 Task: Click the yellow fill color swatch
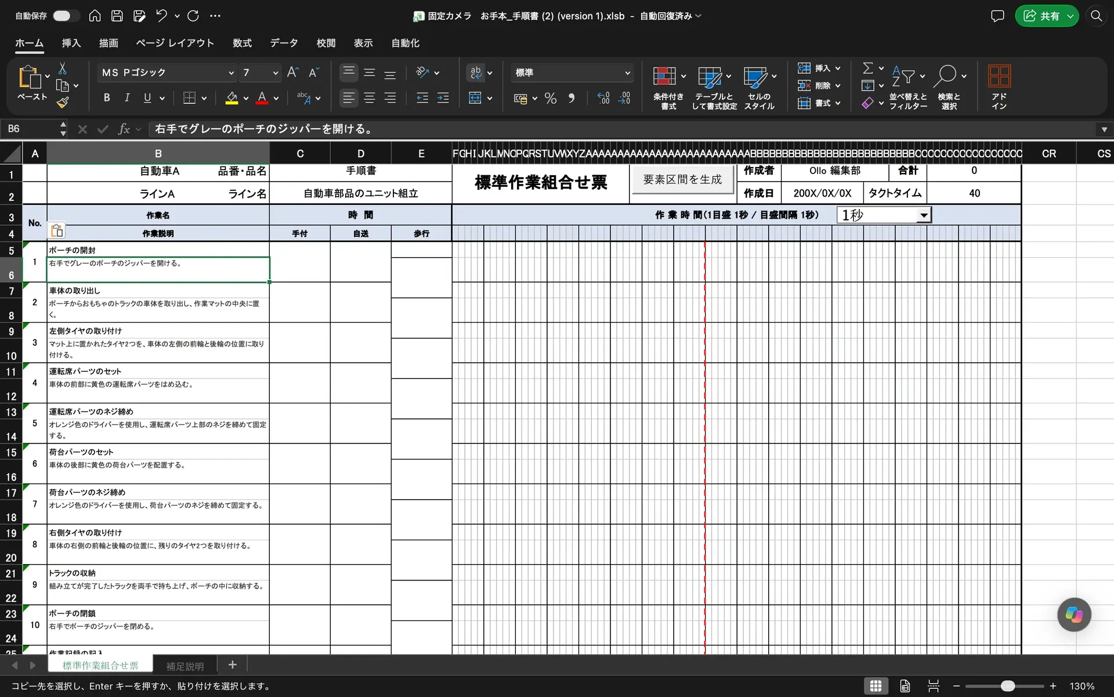click(x=232, y=98)
